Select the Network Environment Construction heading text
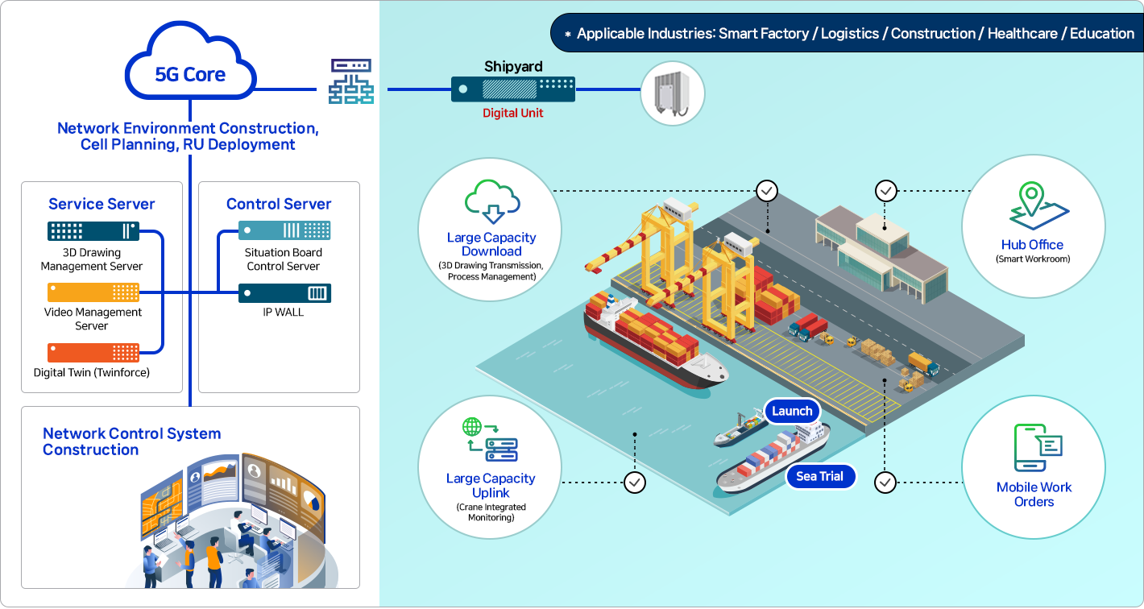 (x=188, y=136)
